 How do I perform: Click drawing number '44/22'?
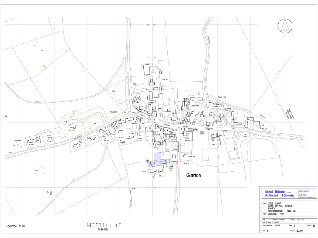(x=300, y=231)
